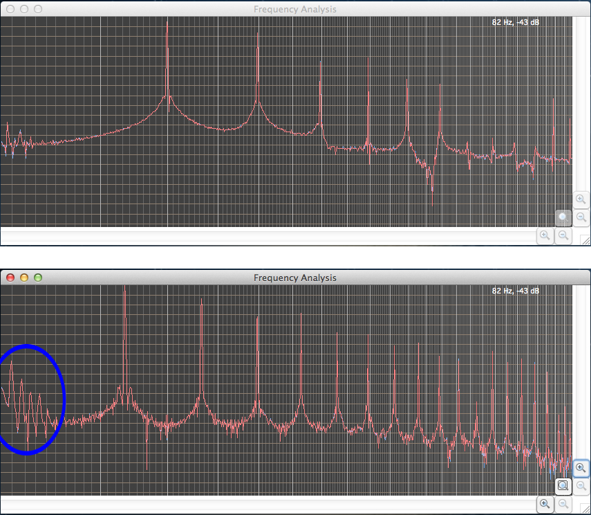Click the resize grip of the lower window

(x=585, y=509)
